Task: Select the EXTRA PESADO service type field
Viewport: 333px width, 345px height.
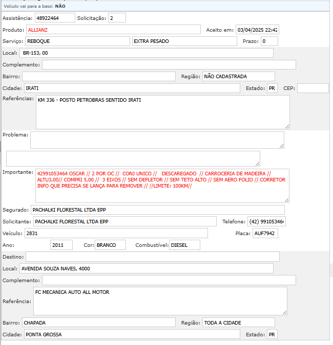Action: (184, 41)
